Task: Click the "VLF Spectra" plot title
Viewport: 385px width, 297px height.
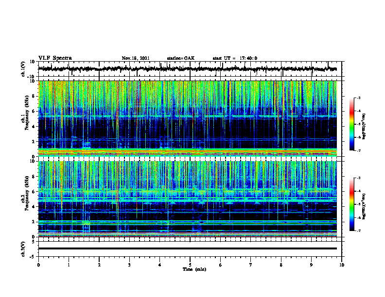Action: (x=55, y=58)
